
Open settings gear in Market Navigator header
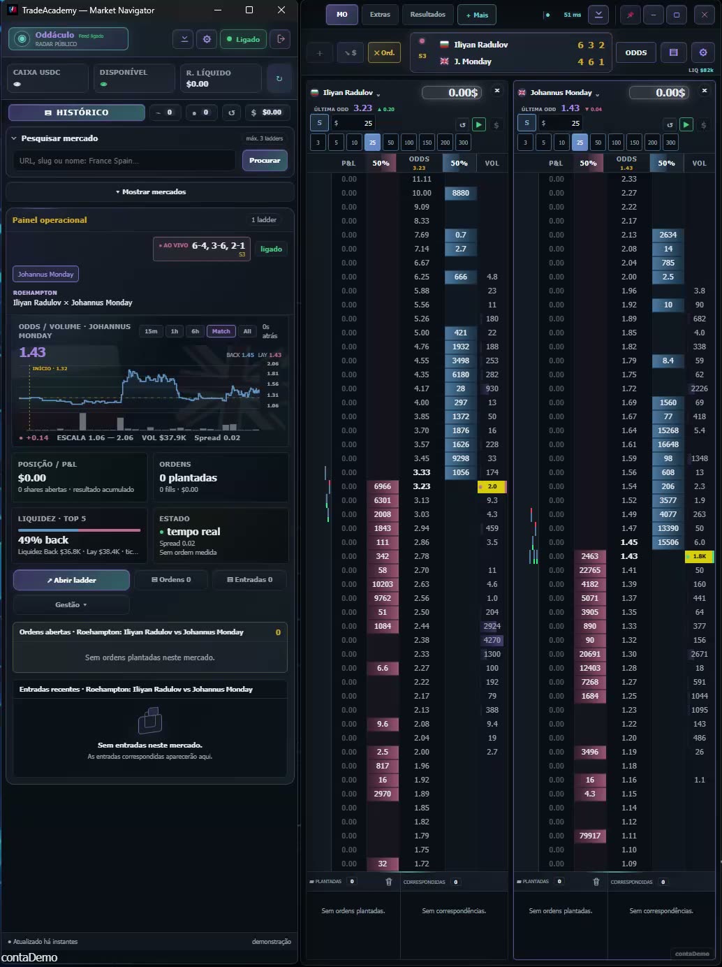[x=207, y=39]
